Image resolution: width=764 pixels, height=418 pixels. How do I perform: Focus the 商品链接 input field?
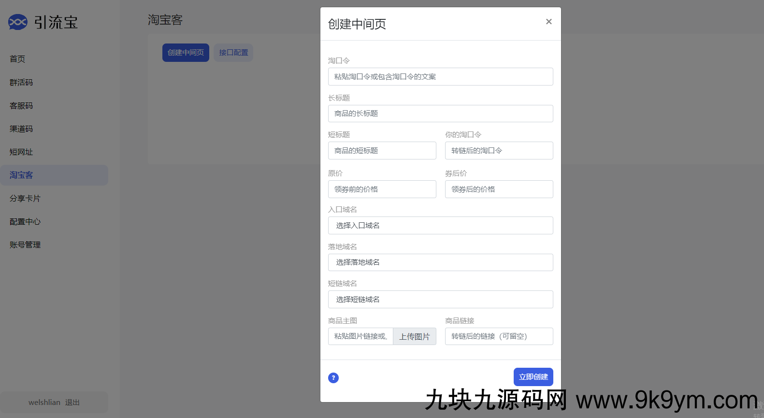[x=499, y=336]
